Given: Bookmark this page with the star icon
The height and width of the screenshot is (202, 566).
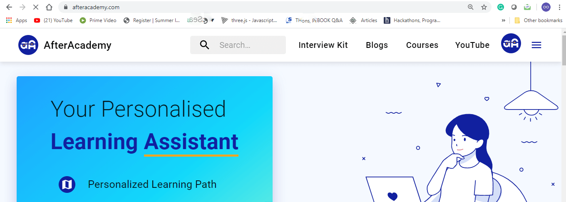Looking at the screenshot, I should (484, 7).
